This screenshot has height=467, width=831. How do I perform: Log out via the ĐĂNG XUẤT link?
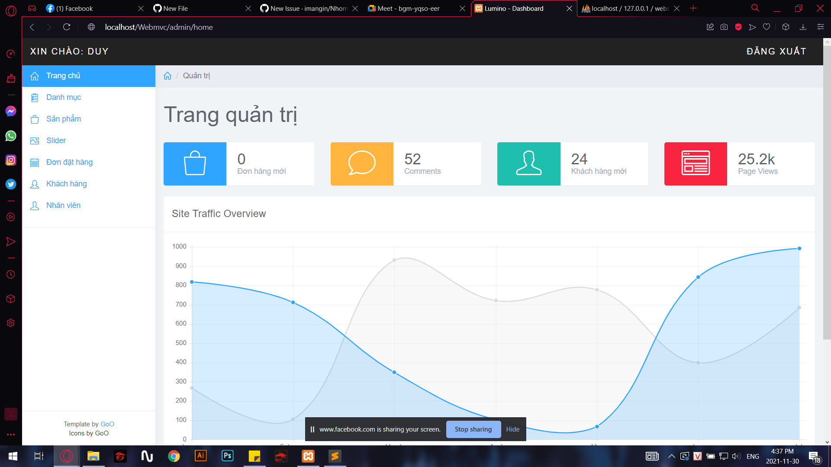click(776, 51)
